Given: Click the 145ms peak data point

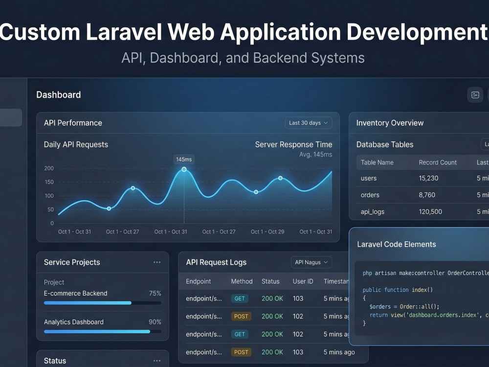Looking at the screenshot, I should point(184,169).
